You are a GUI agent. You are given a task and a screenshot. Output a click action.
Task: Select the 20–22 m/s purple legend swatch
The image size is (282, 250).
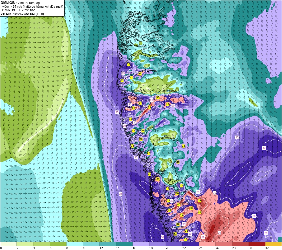174,244
